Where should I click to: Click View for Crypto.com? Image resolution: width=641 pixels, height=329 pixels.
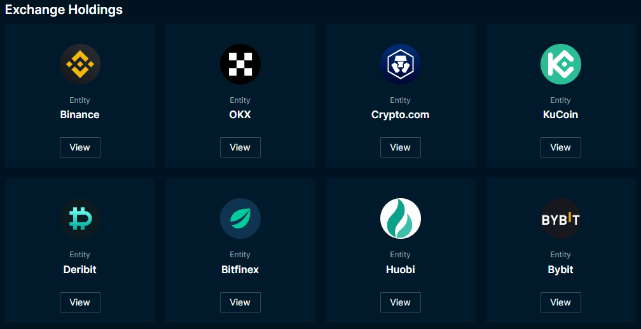(x=400, y=147)
